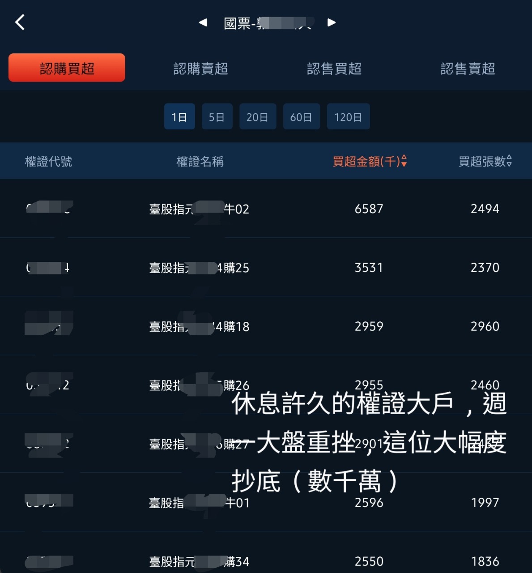This screenshot has width=532, height=573.
Task: Select the 20日 period option
Action: (x=258, y=116)
